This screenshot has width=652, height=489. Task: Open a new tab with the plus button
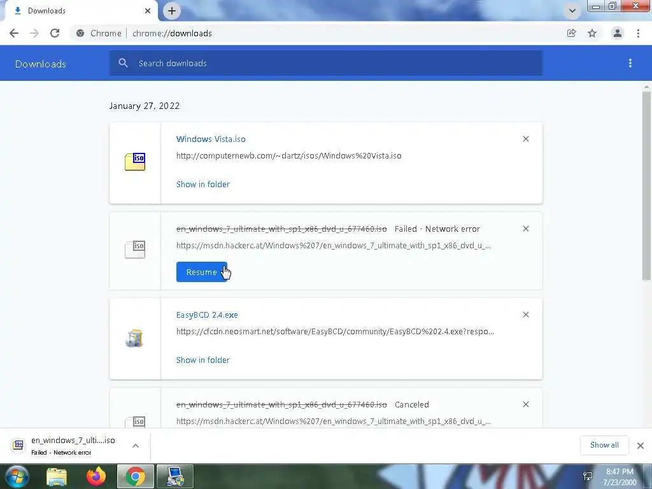coord(172,11)
